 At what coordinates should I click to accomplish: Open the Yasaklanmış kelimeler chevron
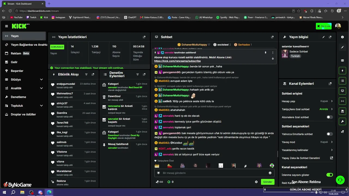pyautogui.click(x=332, y=150)
